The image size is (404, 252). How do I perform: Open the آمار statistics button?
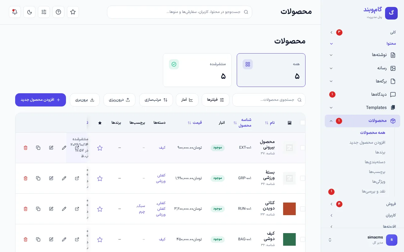point(187,100)
